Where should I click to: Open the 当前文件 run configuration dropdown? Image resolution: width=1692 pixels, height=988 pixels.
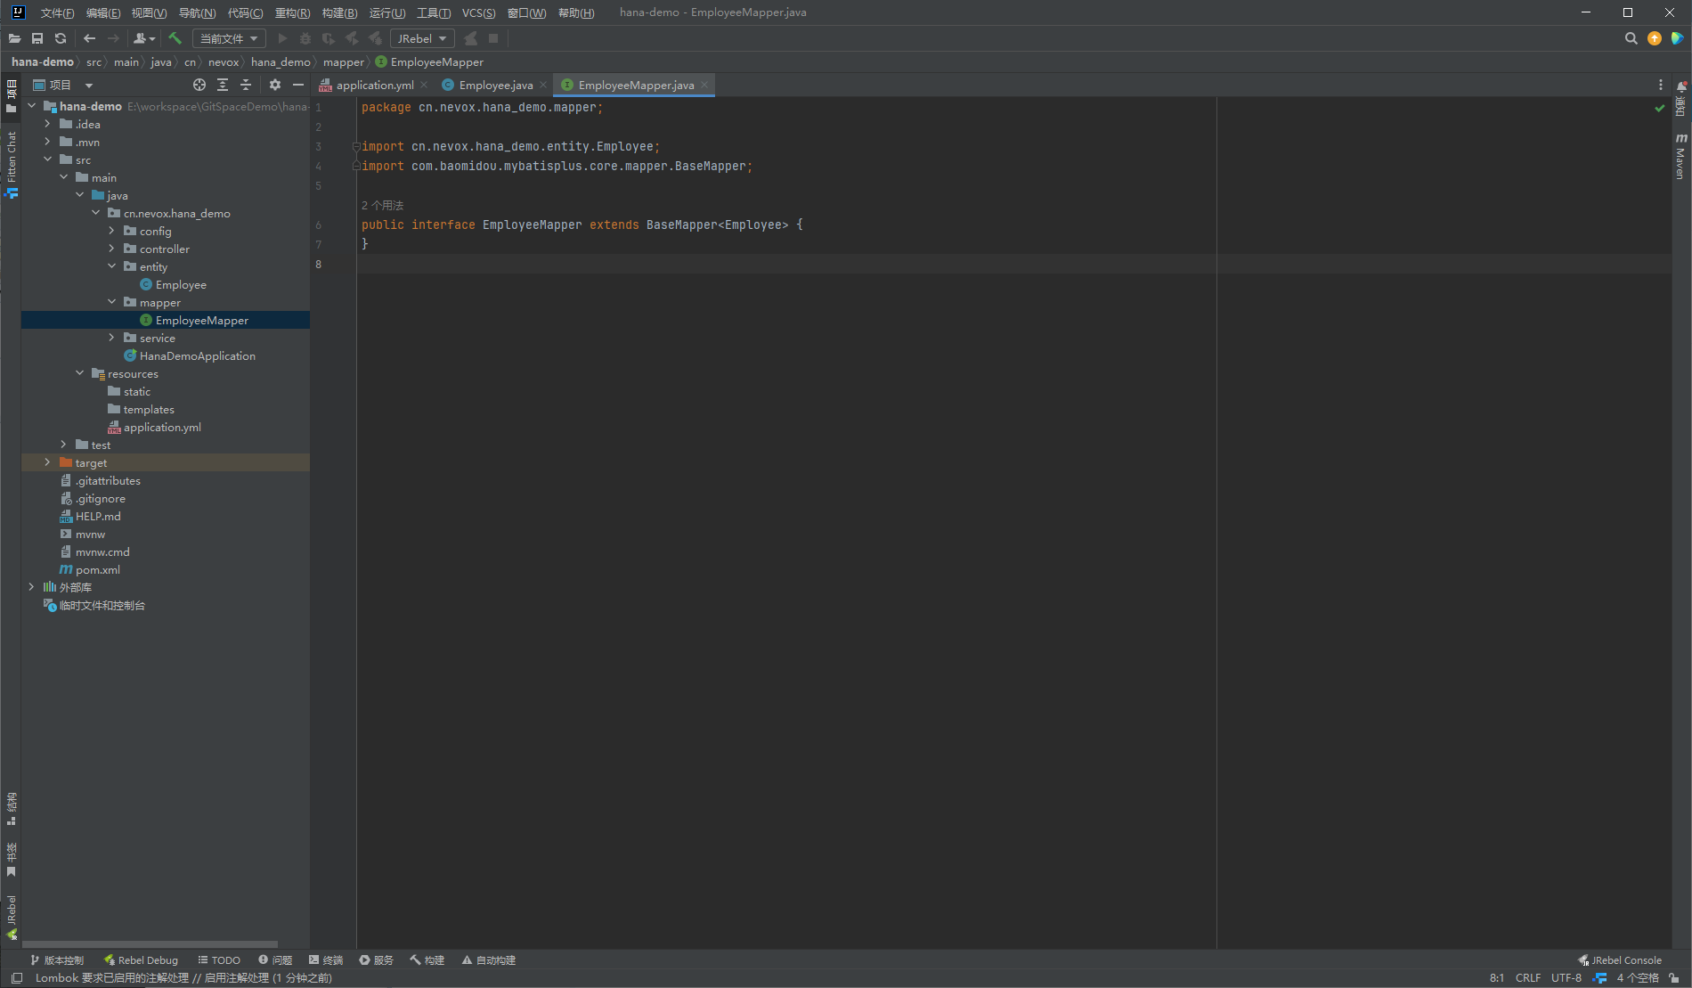click(x=229, y=38)
